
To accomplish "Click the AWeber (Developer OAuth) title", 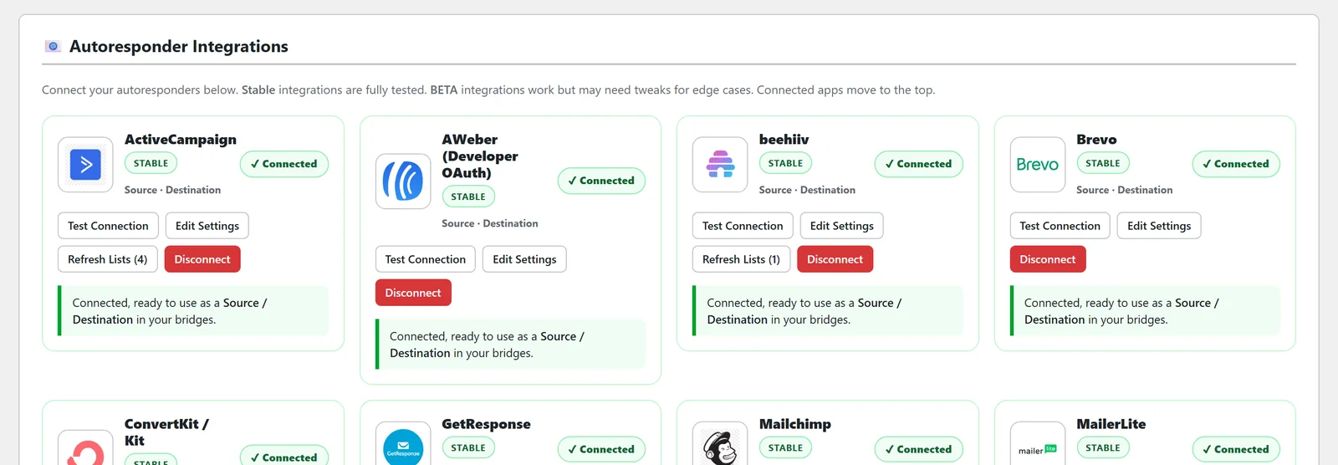I will coord(480,156).
